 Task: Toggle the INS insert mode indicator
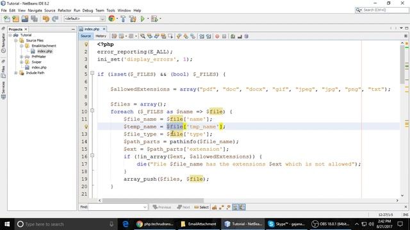406,215
